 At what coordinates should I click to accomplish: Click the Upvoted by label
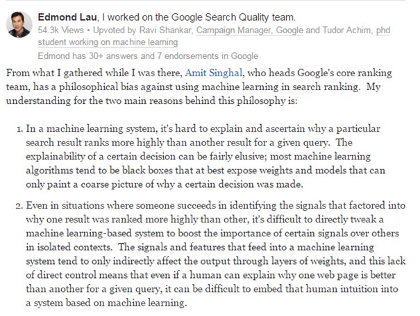pyautogui.click(x=115, y=30)
